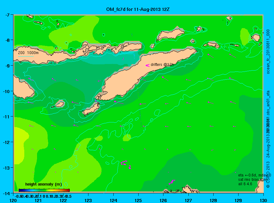Pick the green middle of the colorbar
This screenshot has width=274, height=203.
pyautogui.click(x=44, y=190)
